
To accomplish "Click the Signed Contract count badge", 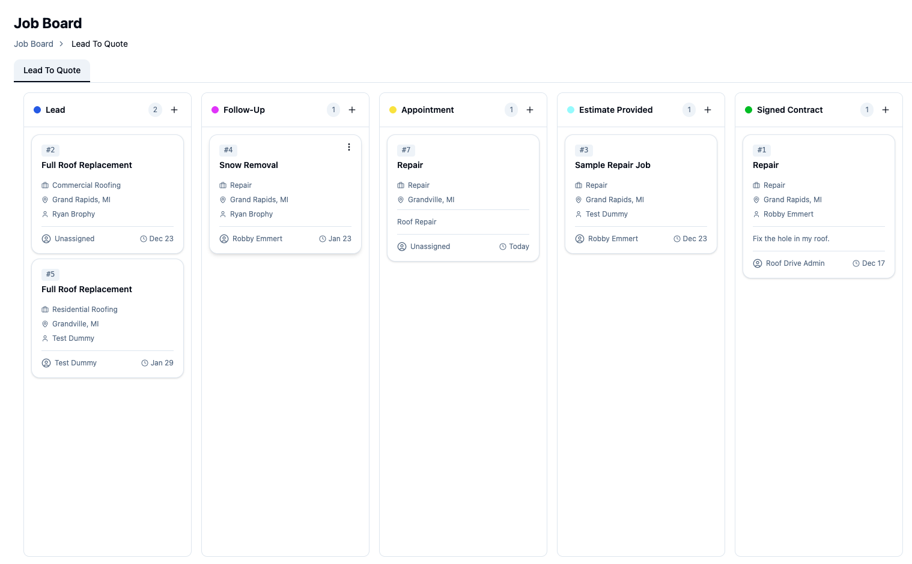I will pyautogui.click(x=867, y=110).
